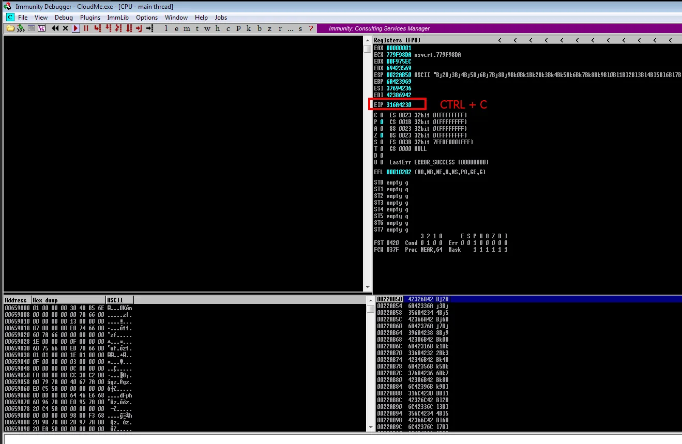Click the red question mark help icon
The height and width of the screenshot is (444, 682).
[311, 28]
